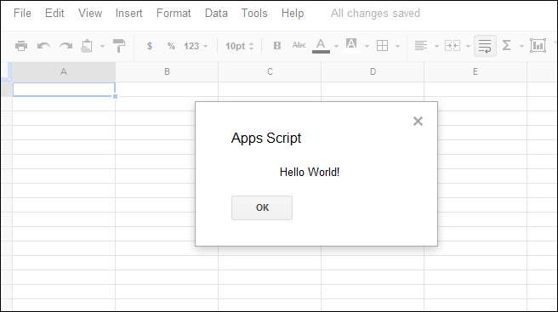Viewport: 558px width, 312px height.
Task: Click the insert chart icon
Action: click(x=538, y=46)
